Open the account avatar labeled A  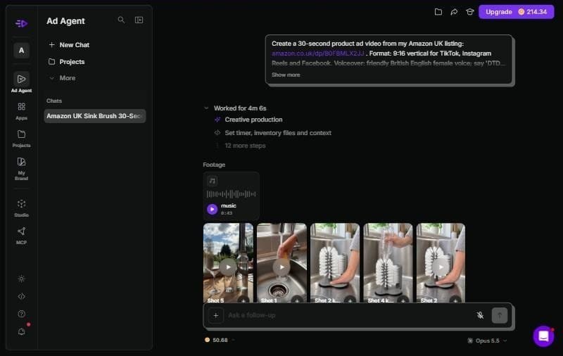coord(21,50)
